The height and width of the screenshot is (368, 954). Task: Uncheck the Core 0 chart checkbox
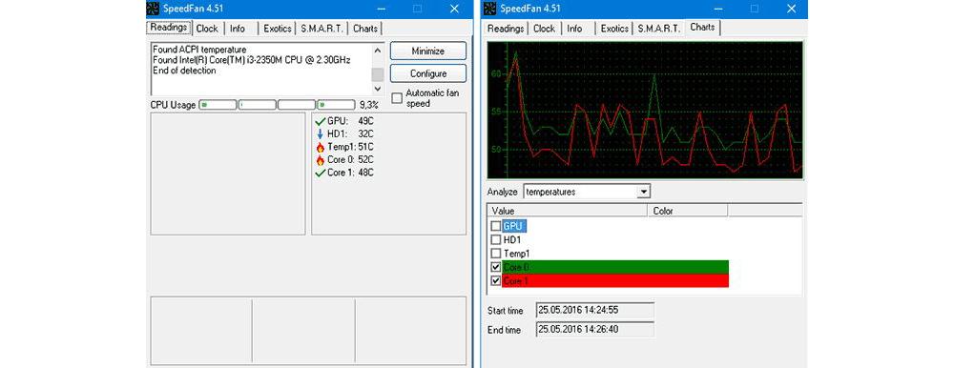tap(496, 267)
